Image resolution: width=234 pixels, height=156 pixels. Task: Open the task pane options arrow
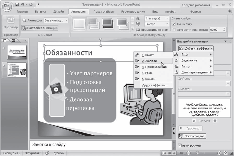(x=225, y=41)
